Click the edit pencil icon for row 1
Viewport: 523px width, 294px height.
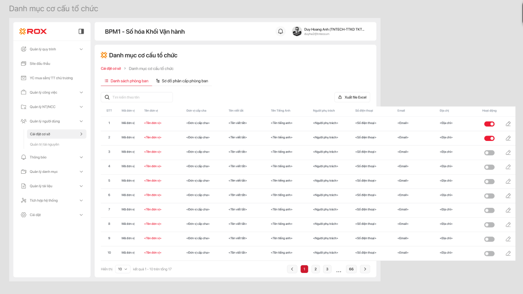pos(508,123)
